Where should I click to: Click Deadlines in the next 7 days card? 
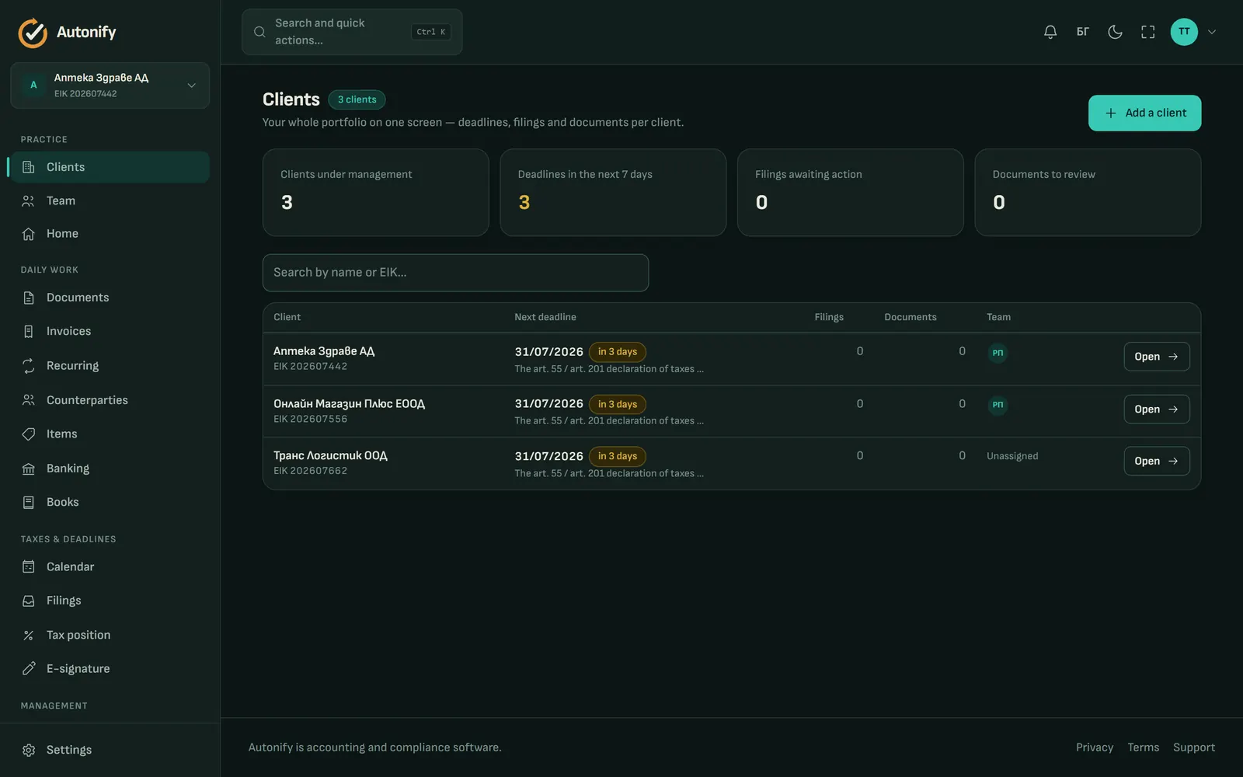[613, 193]
